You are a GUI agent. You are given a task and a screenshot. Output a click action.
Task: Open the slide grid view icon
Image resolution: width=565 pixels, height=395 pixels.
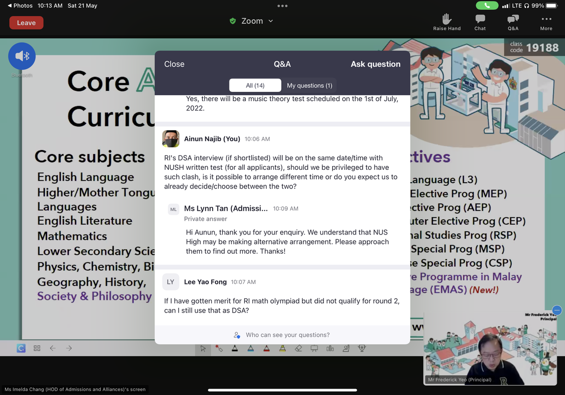point(37,348)
